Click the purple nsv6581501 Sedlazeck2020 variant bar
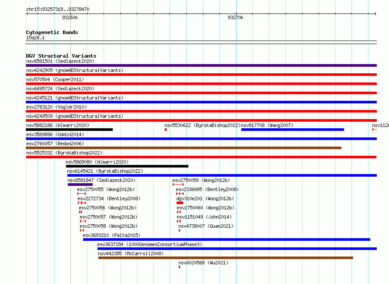The height and width of the screenshot is (284, 389). (x=201, y=65)
